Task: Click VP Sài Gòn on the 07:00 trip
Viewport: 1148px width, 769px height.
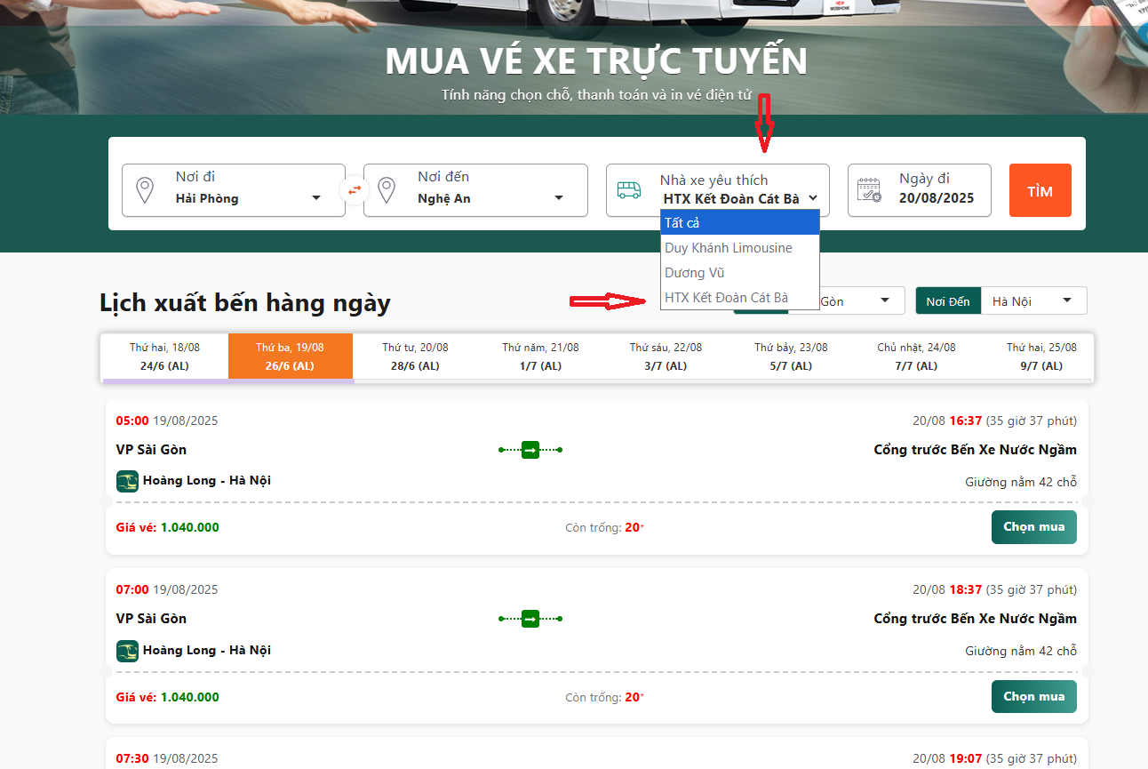Action: [151, 619]
